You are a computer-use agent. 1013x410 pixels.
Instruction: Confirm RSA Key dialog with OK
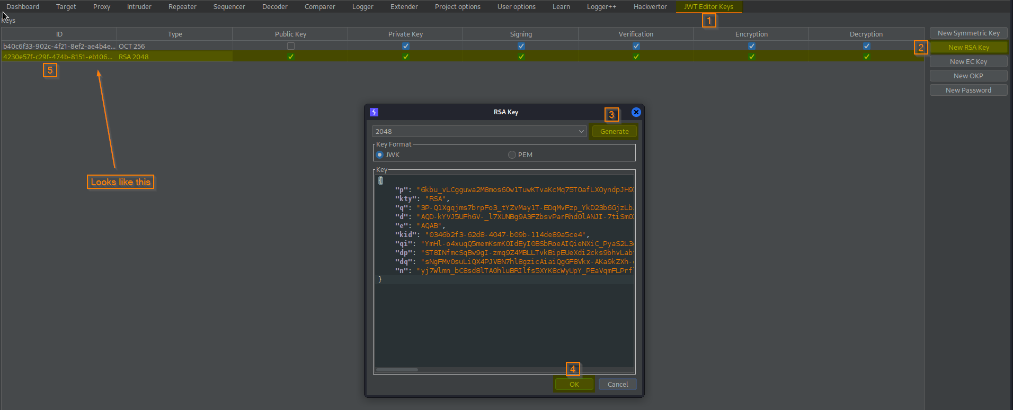point(574,384)
